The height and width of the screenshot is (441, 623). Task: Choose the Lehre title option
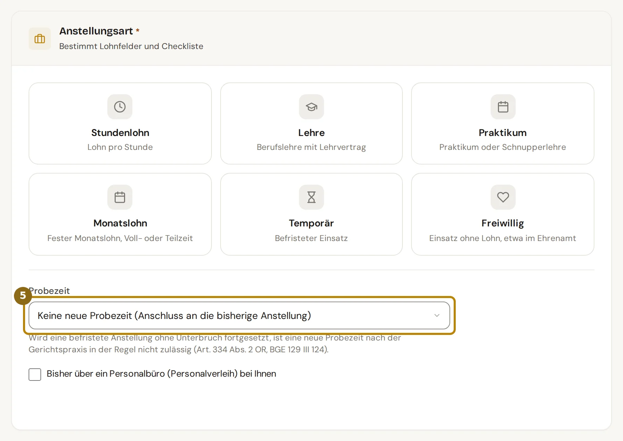click(311, 133)
